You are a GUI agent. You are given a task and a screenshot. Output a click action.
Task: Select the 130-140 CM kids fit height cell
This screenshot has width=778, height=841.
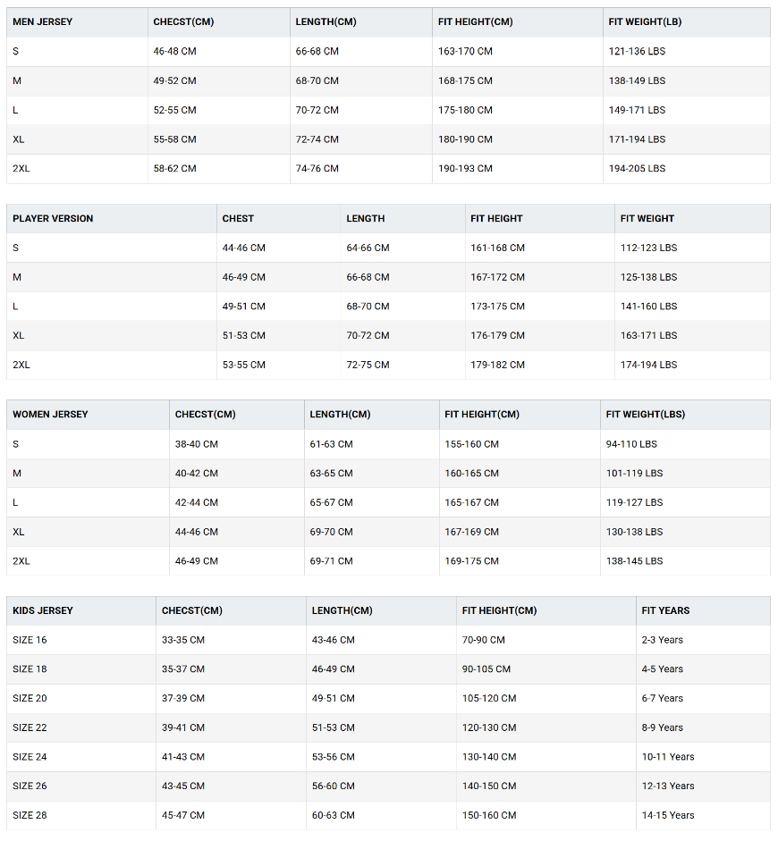coord(489,757)
